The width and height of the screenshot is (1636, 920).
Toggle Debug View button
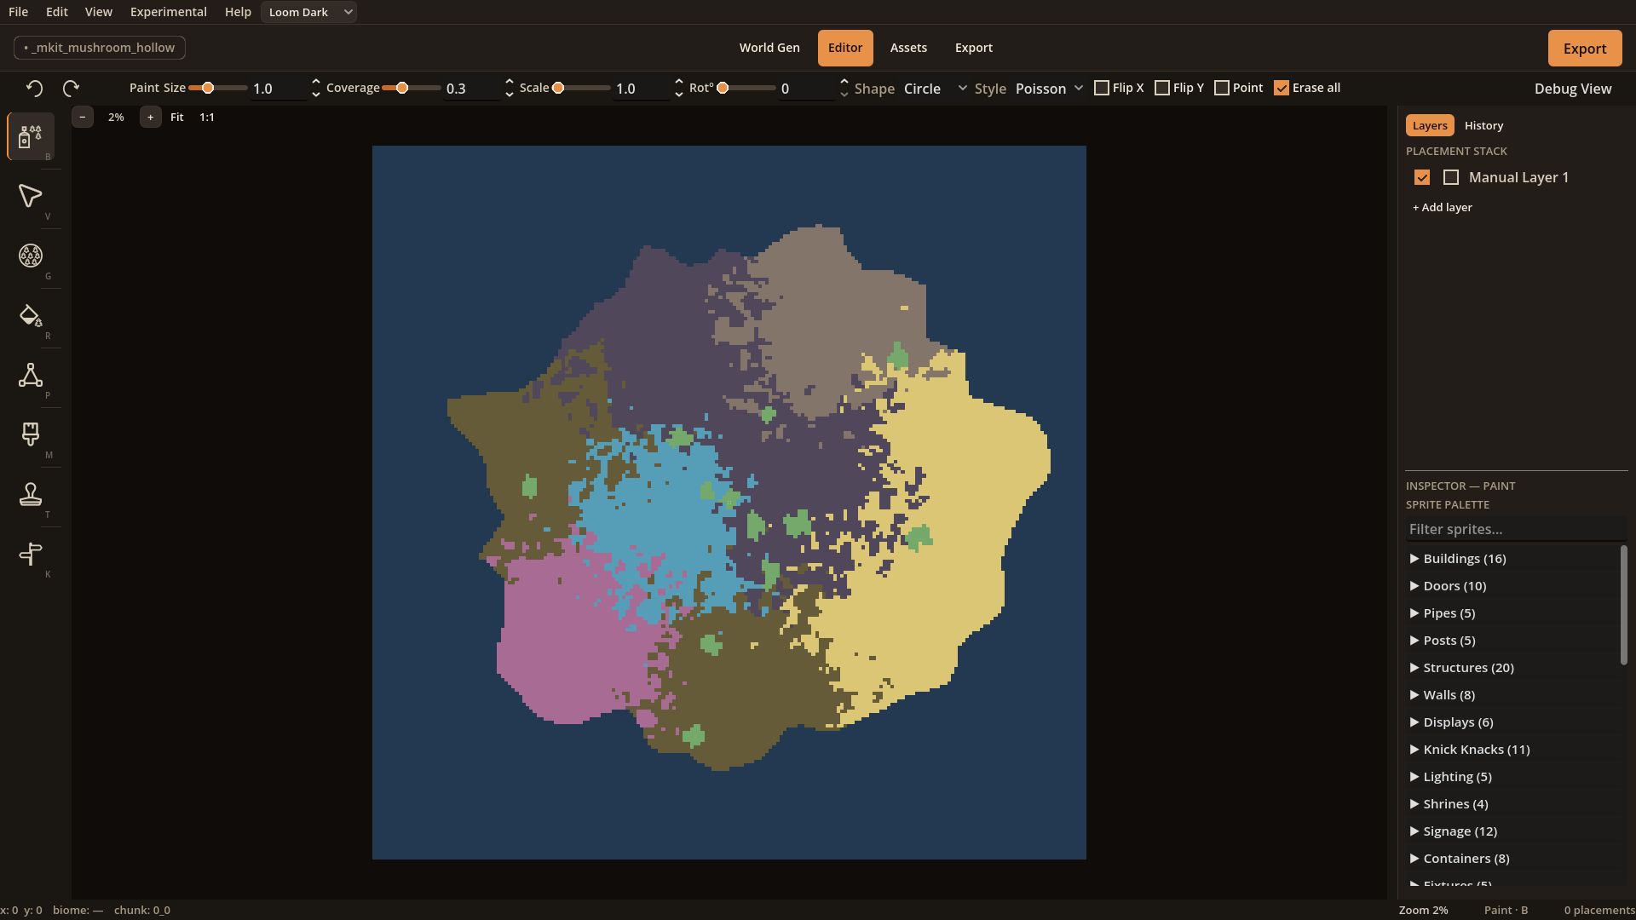pyautogui.click(x=1573, y=89)
